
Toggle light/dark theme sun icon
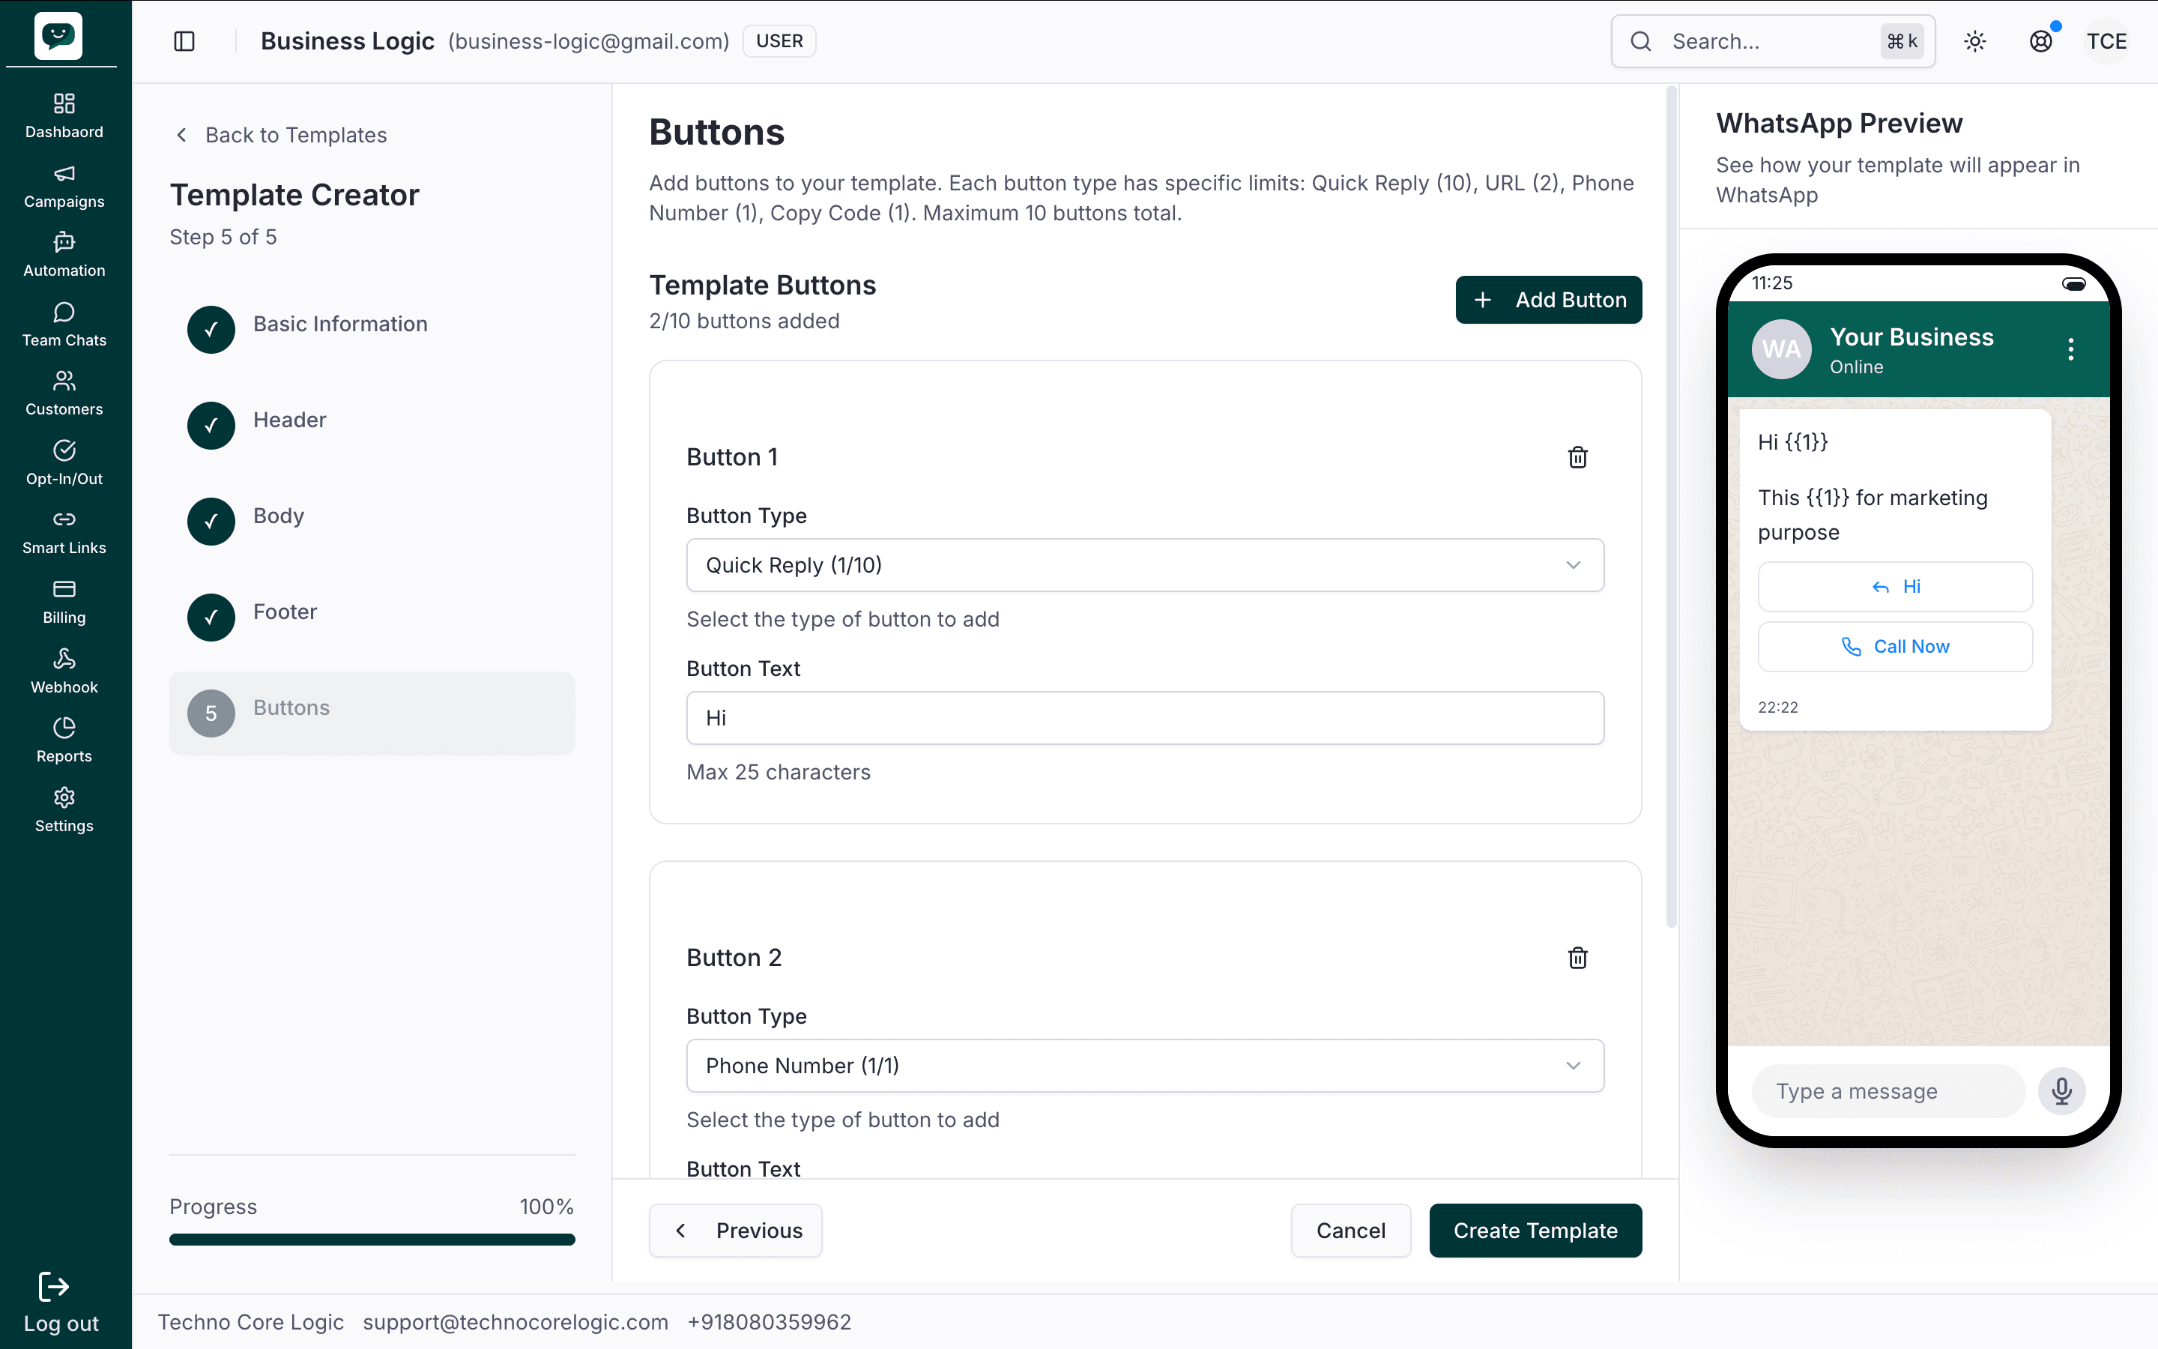[x=1975, y=41]
